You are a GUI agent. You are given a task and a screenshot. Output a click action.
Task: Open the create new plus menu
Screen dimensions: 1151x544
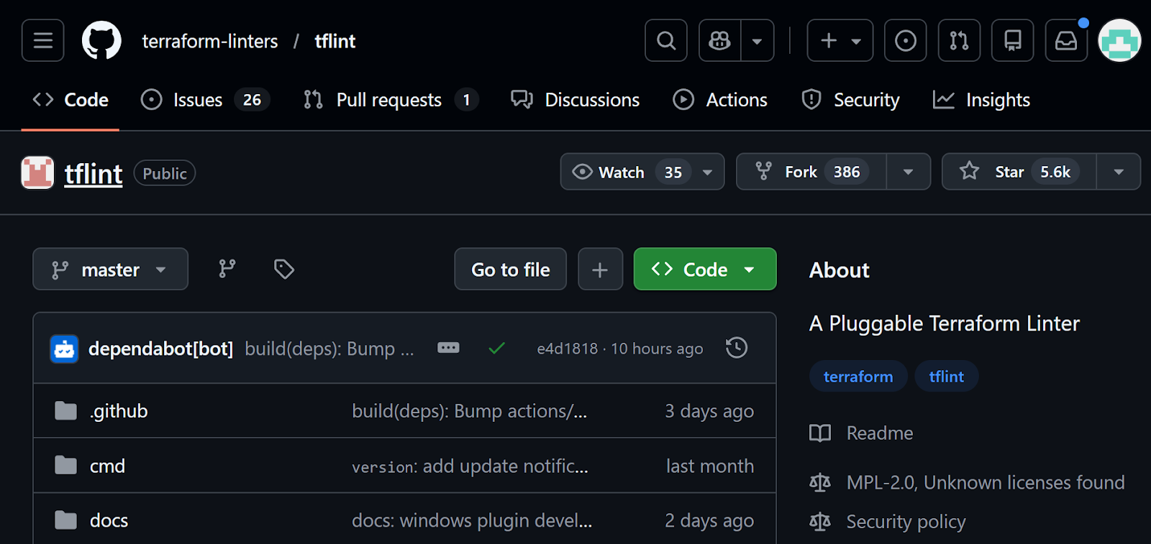pyautogui.click(x=840, y=40)
